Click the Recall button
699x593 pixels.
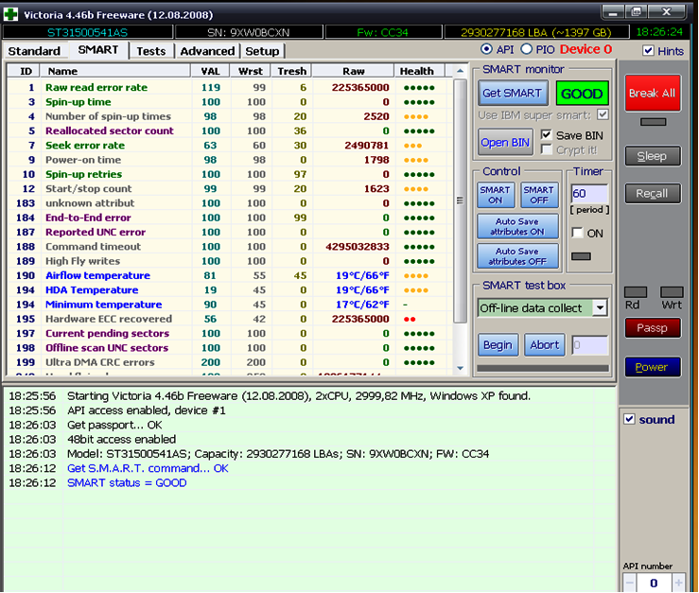click(x=653, y=194)
